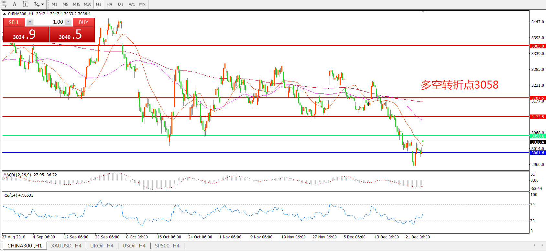Collapse the one-click trading panel triangle

[5, 14]
